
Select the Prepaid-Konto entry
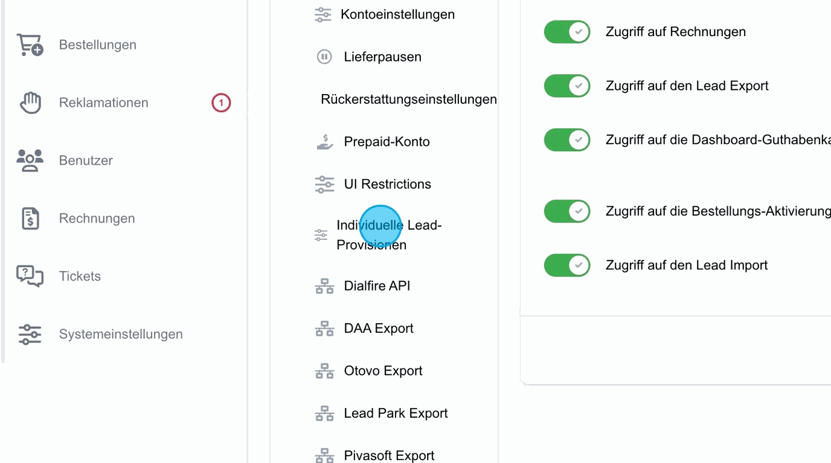[x=387, y=142]
